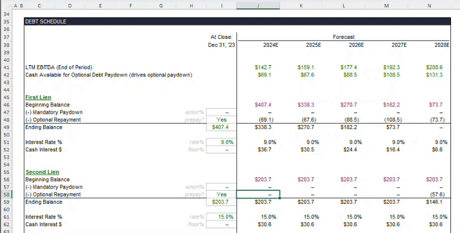
Task: Select Second Lien ending balance $203.7 at close
Action: (222, 201)
